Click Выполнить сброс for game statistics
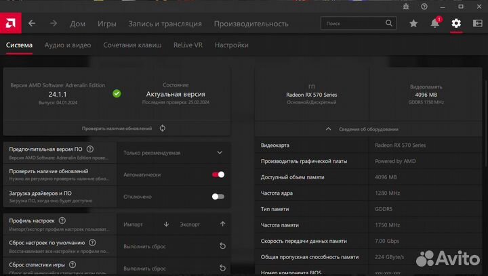488x276 pixels. [x=144, y=269]
